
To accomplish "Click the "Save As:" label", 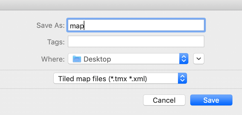I will pos(51,25).
